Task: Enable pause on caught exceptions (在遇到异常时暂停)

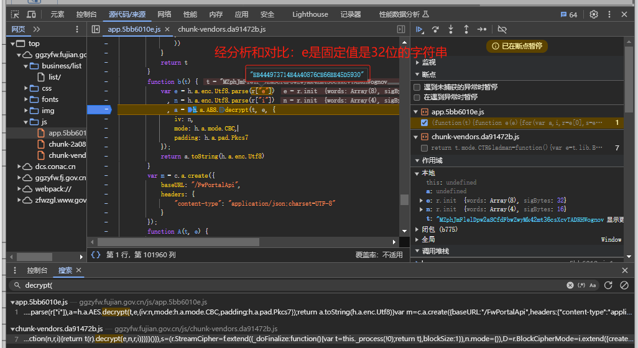Action: click(x=417, y=98)
